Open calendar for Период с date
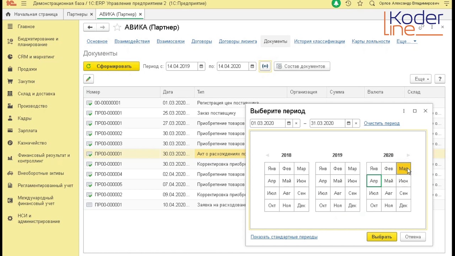 coord(202,66)
